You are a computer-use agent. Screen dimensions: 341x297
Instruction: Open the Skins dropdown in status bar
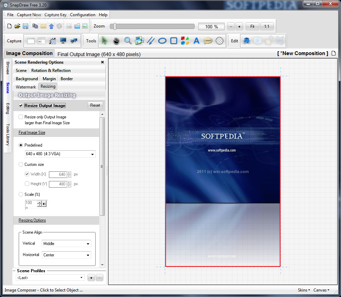click(x=304, y=290)
